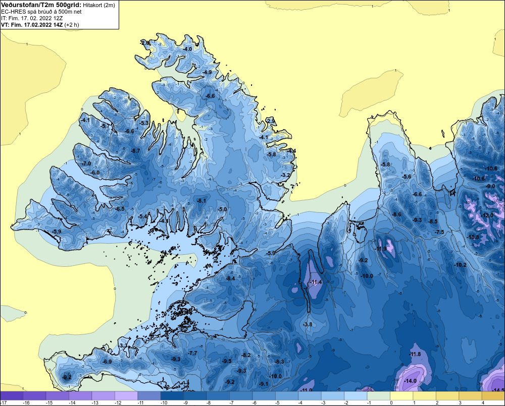Click the -4.9 temperature label
The image size is (505, 406).
point(207,72)
